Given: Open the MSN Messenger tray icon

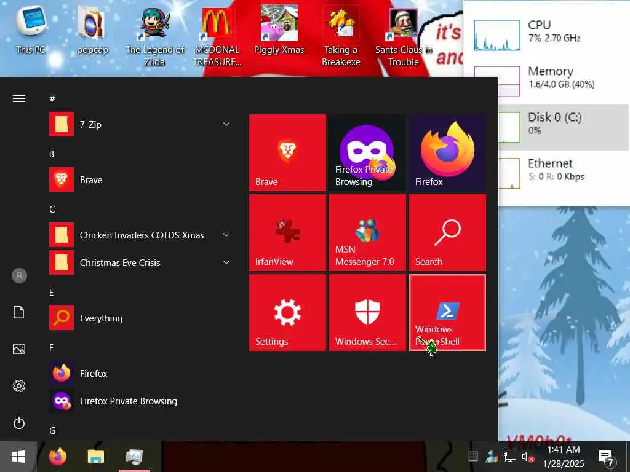Looking at the screenshot, I should click(x=492, y=457).
